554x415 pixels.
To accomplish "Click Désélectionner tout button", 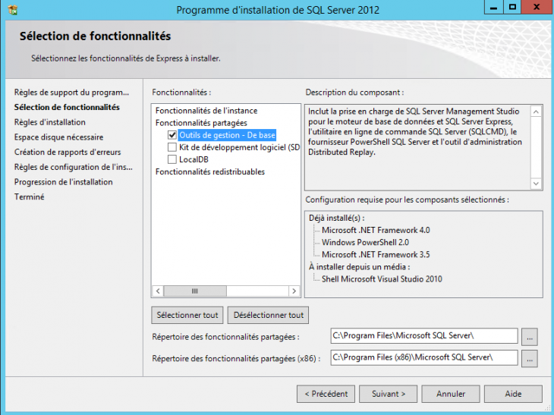I will click(x=268, y=315).
